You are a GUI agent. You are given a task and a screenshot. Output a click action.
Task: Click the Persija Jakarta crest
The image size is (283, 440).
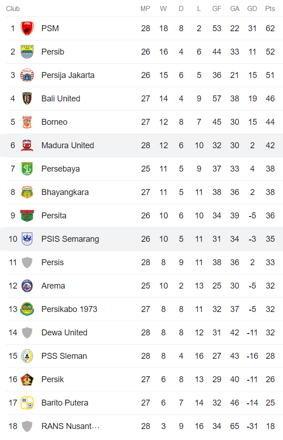[27, 75]
